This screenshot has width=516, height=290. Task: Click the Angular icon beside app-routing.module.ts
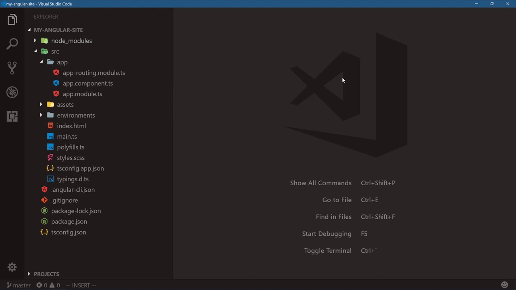[56, 72]
